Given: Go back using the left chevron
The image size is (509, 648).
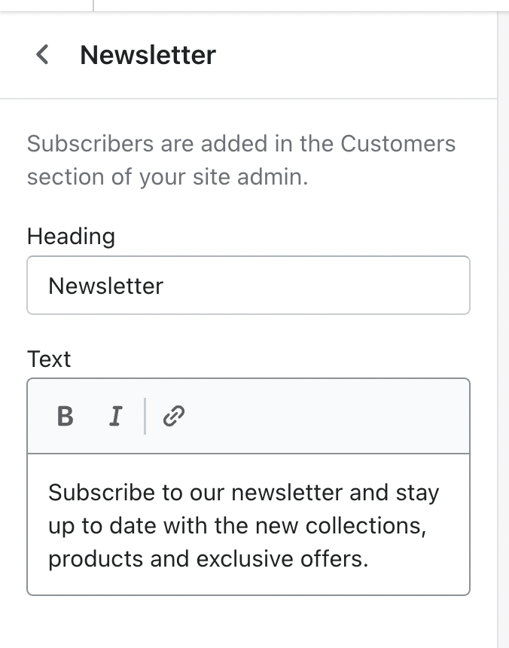Looking at the screenshot, I should pos(43,55).
